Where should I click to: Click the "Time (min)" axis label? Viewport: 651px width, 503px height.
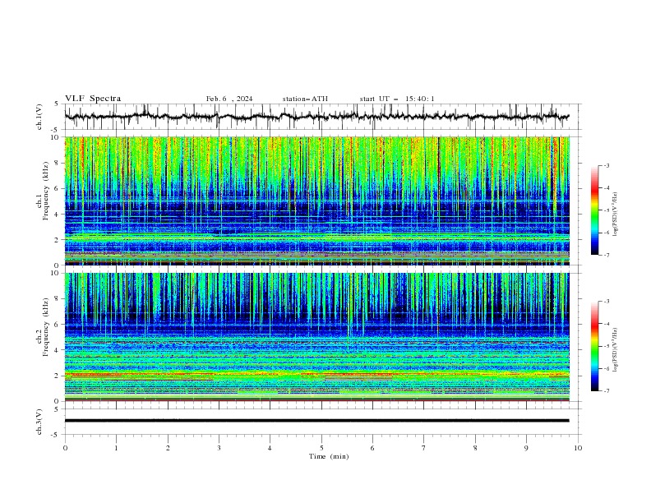pyautogui.click(x=329, y=456)
